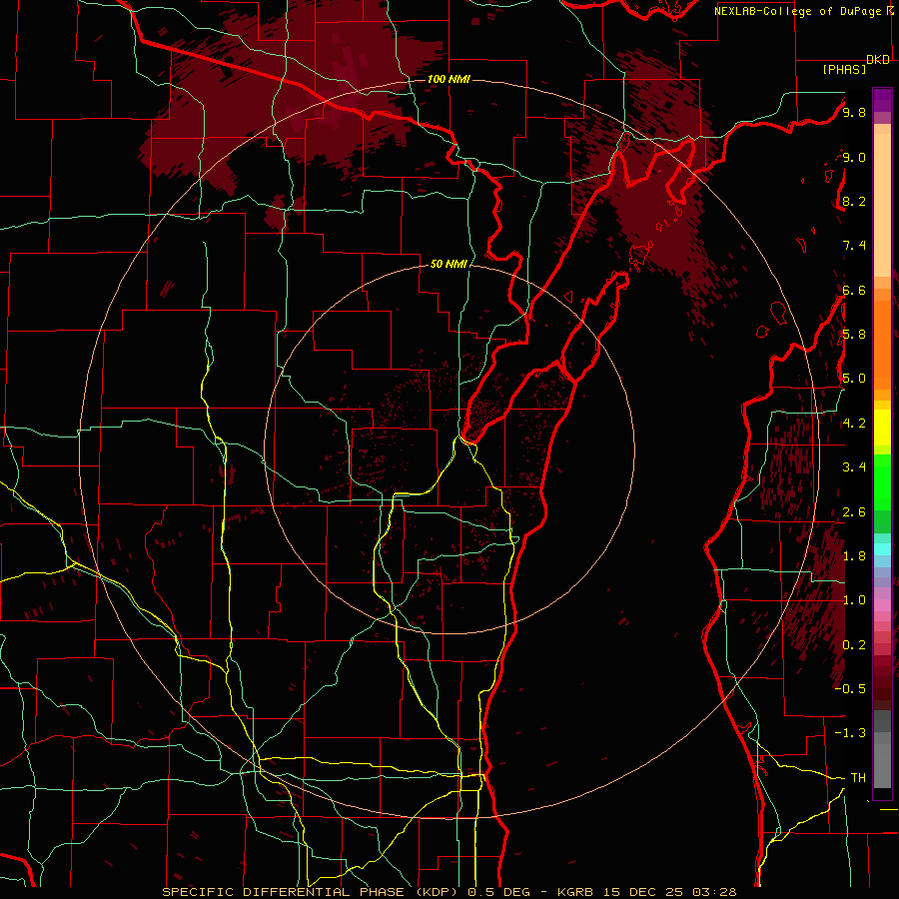This screenshot has width=899, height=899.
Task: Click the 8.2 scale value
Action: tap(854, 201)
